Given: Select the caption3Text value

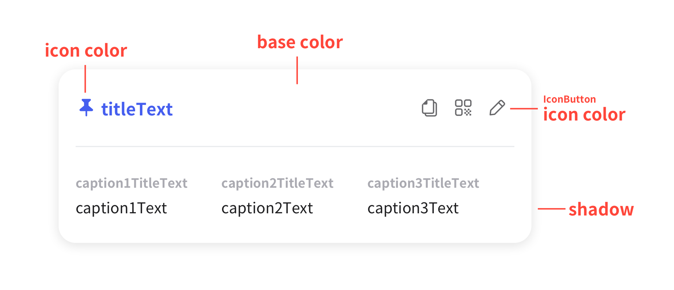Looking at the screenshot, I should pos(413,208).
